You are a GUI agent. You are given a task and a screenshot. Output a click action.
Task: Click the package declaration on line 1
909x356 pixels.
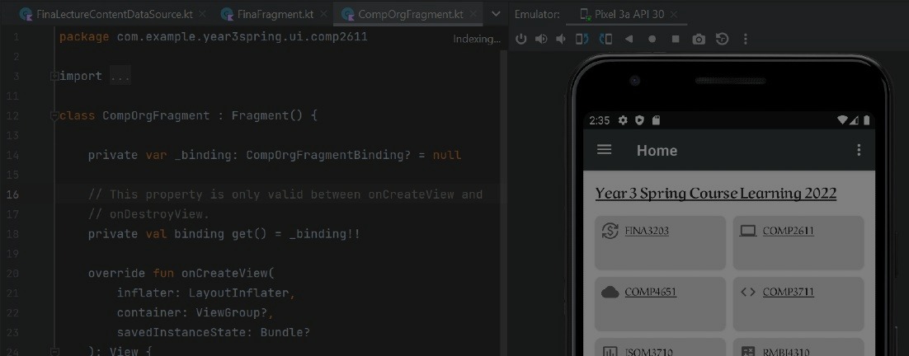[214, 37]
